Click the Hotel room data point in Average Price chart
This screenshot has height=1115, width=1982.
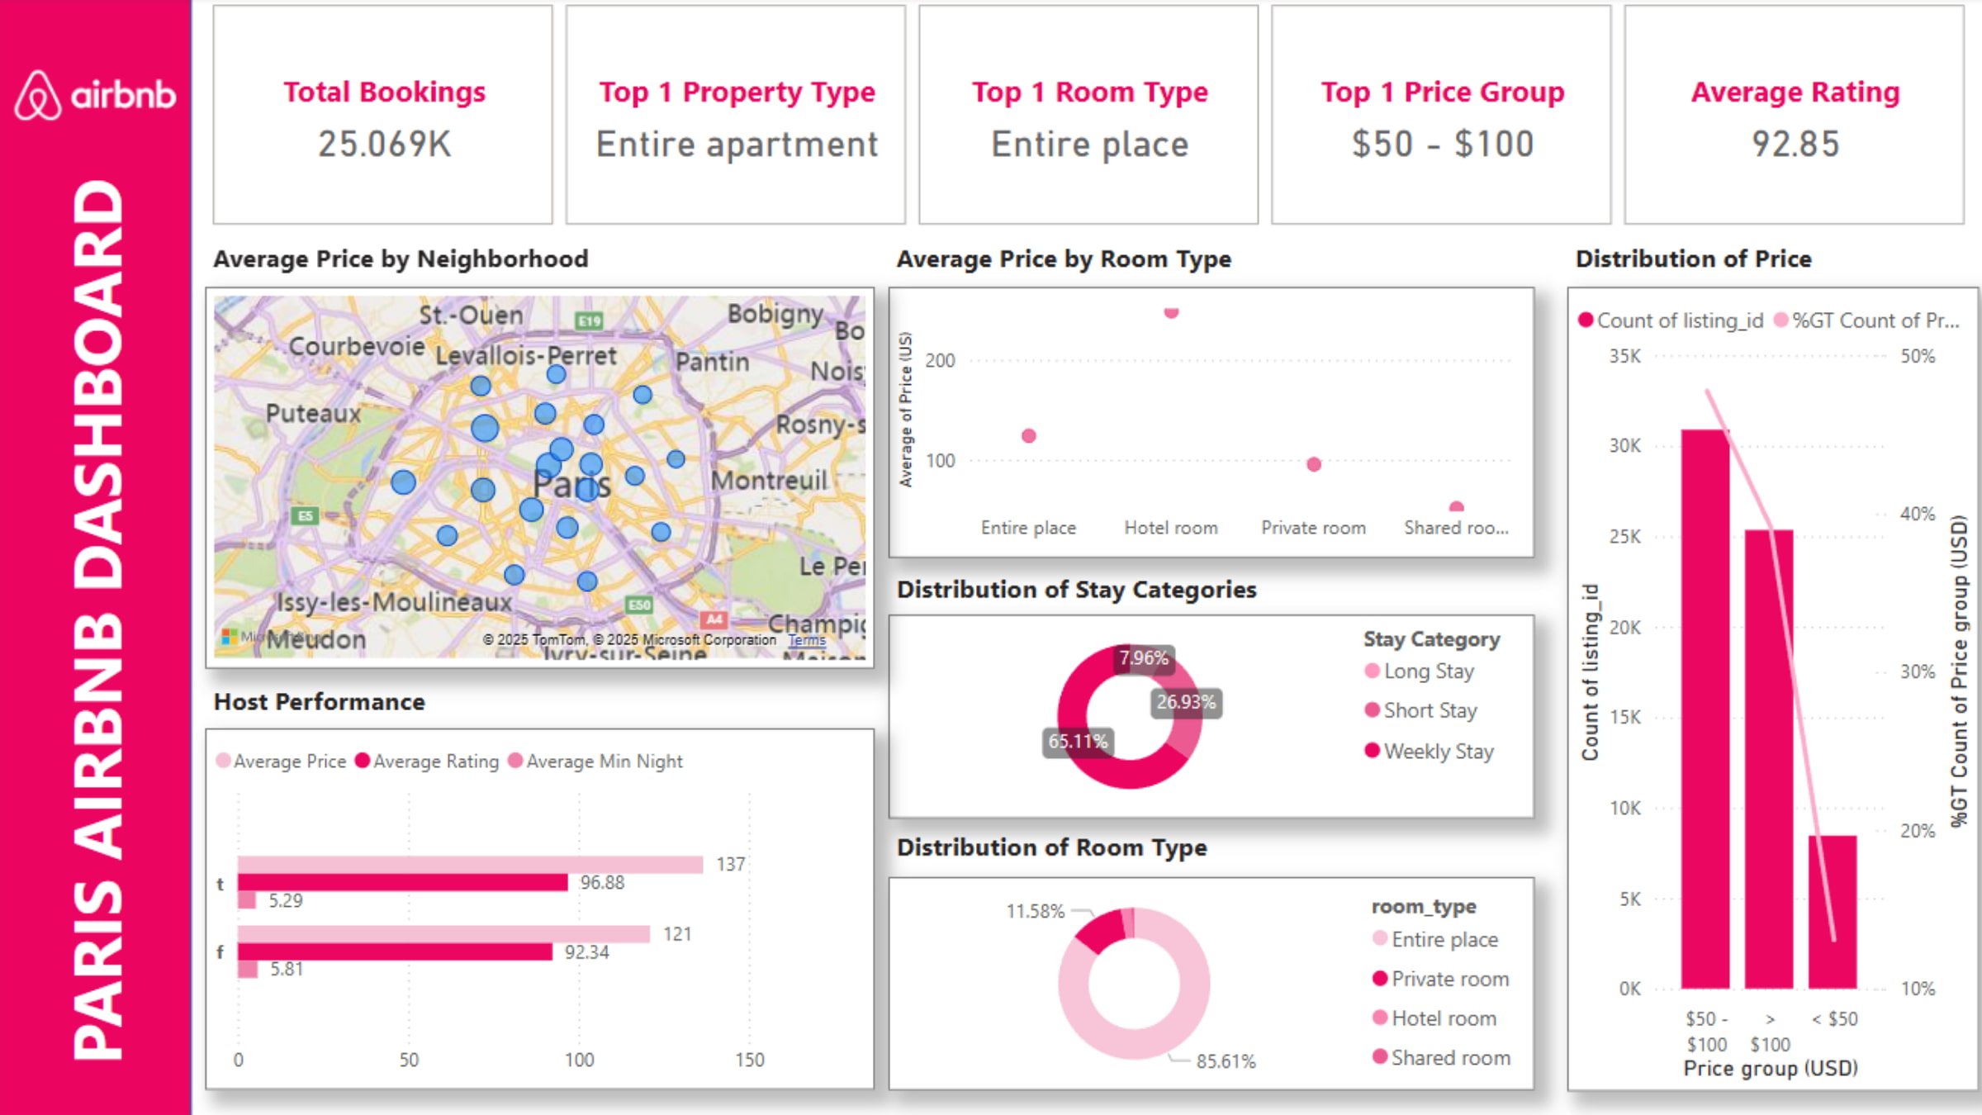[1171, 311]
